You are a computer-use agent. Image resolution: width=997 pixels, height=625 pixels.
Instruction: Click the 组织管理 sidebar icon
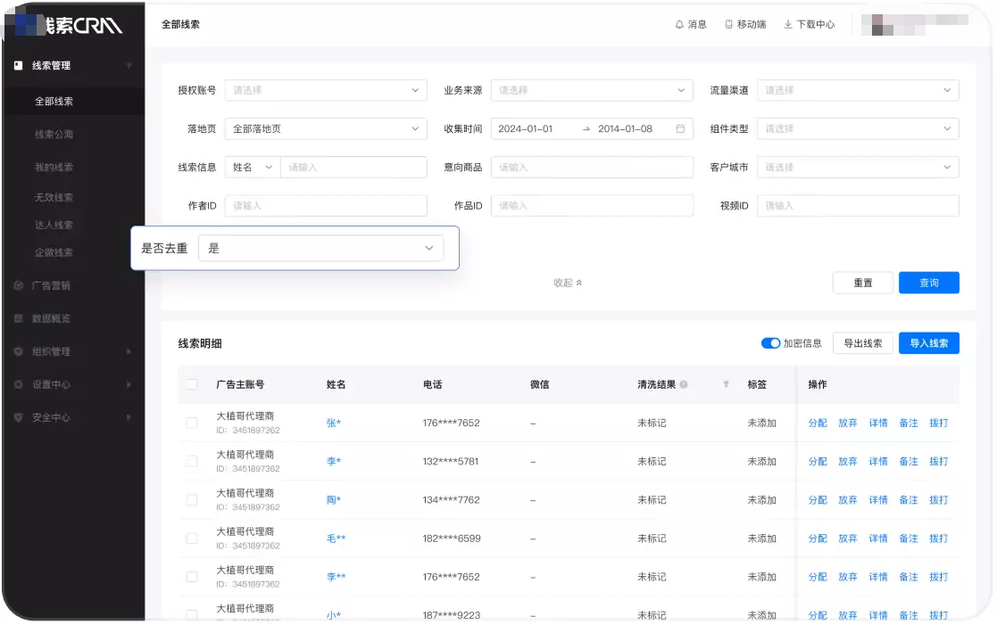(x=19, y=351)
